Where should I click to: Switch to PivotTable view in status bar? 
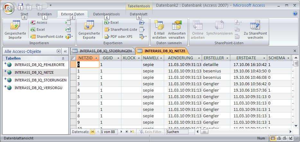(279, 138)
